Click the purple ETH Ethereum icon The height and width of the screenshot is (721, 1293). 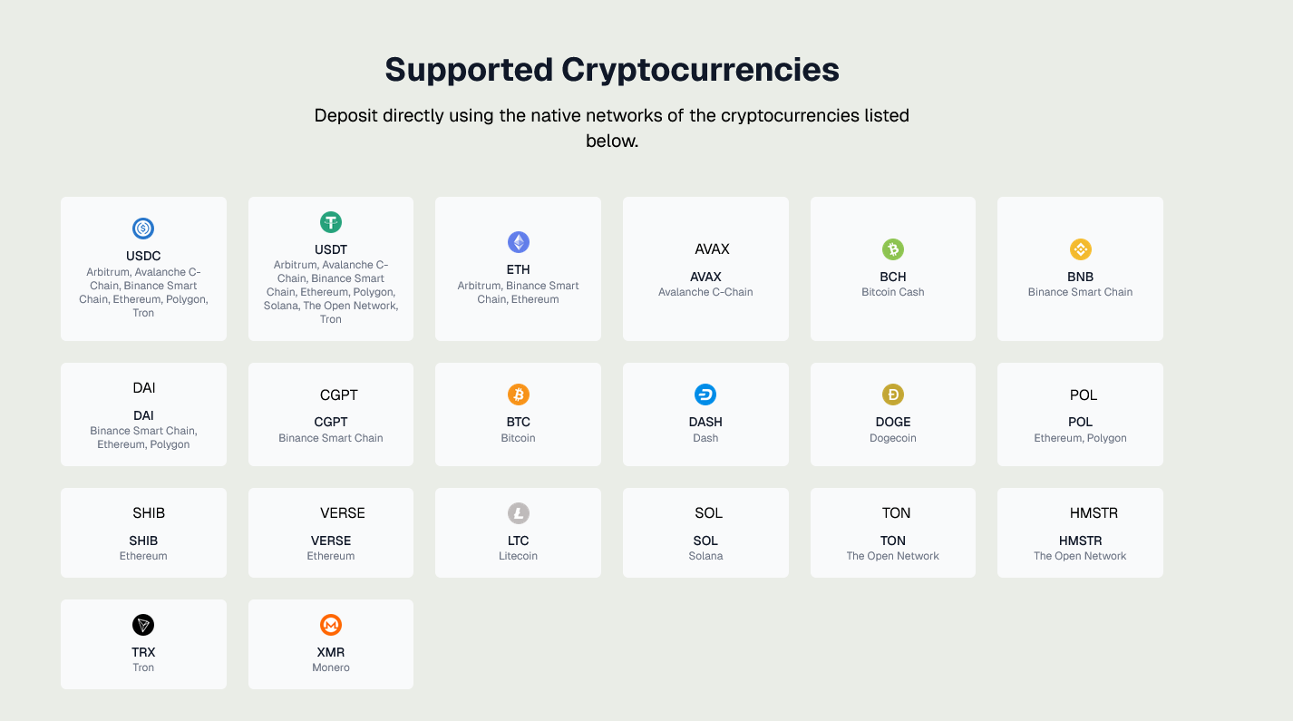pos(518,242)
